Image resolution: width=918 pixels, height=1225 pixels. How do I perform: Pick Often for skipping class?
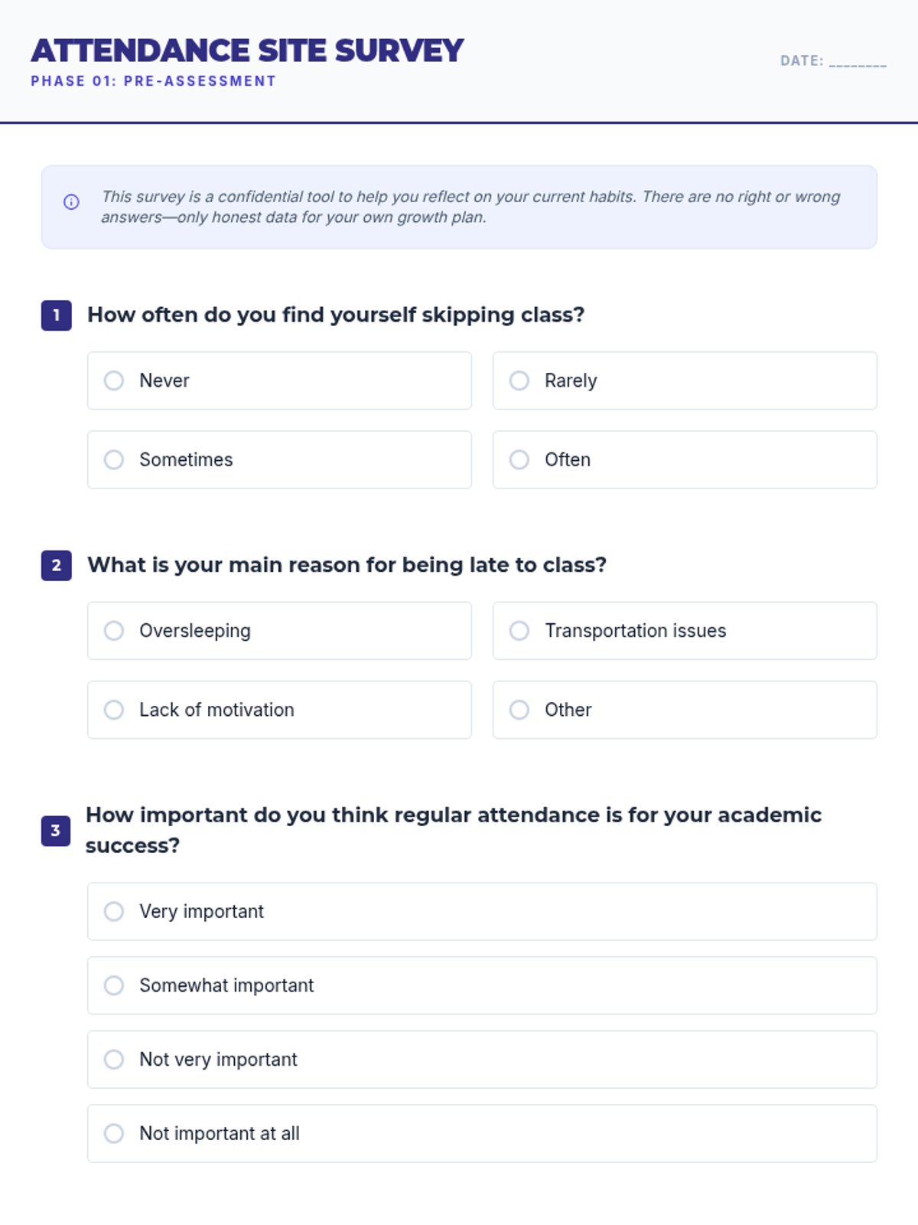[x=519, y=459]
